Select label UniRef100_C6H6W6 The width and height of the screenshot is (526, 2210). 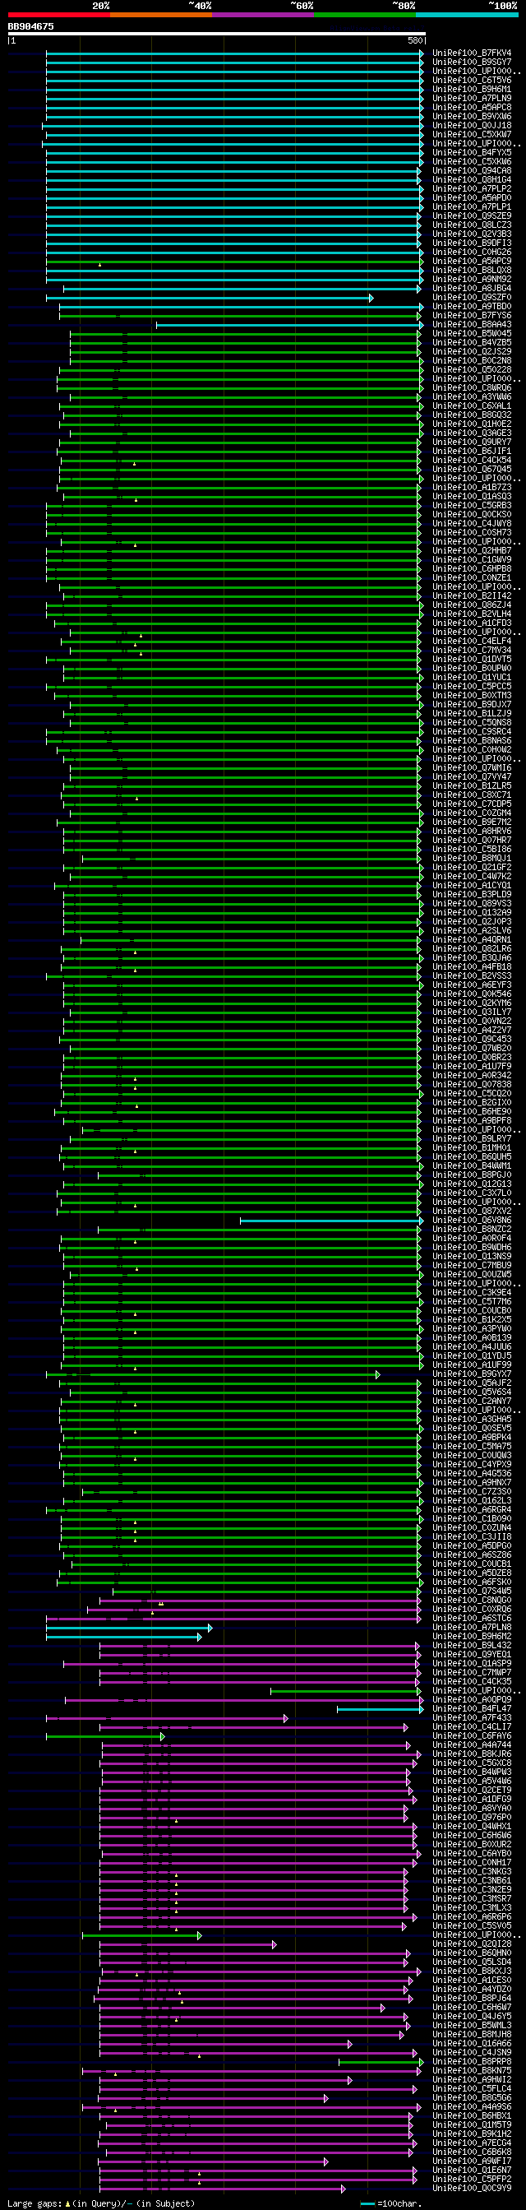coord(471,1835)
